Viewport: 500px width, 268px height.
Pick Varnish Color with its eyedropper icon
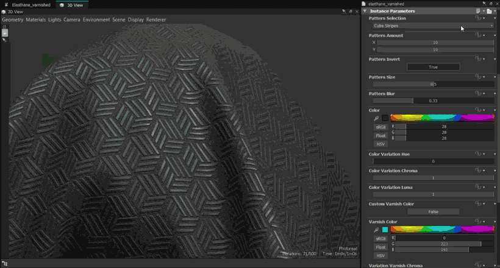(x=376, y=230)
